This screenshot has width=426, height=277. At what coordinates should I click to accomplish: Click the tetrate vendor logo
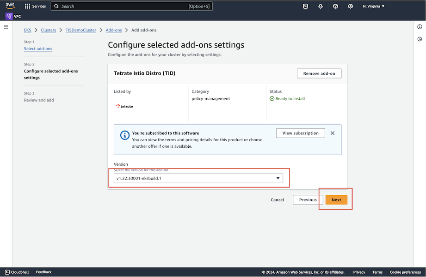coord(124,106)
